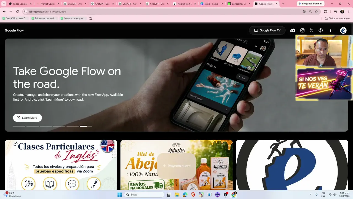The width and height of the screenshot is (353, 199).
Task: Open the Chrome profile avatar
Action: click(x=342, y=12)
